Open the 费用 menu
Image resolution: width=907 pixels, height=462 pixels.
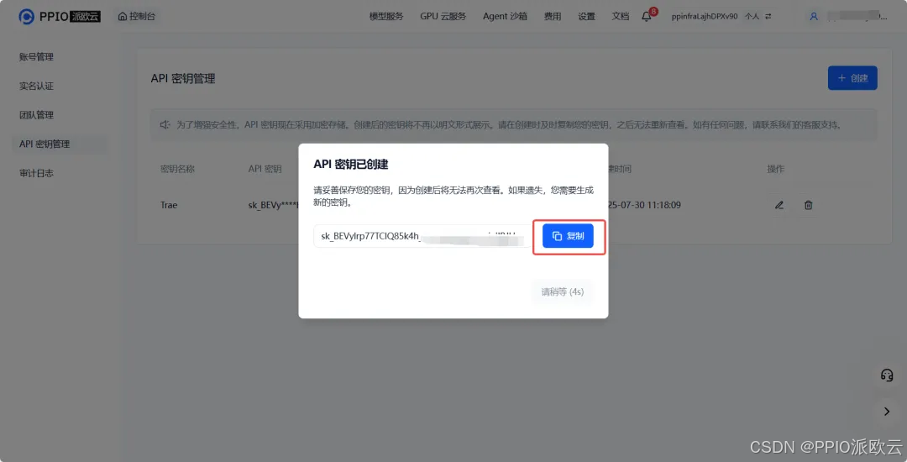coord(553,17)
